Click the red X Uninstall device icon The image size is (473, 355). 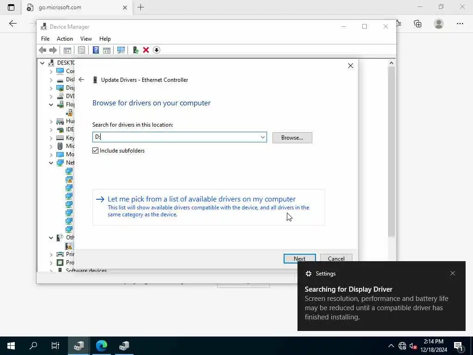146,50
